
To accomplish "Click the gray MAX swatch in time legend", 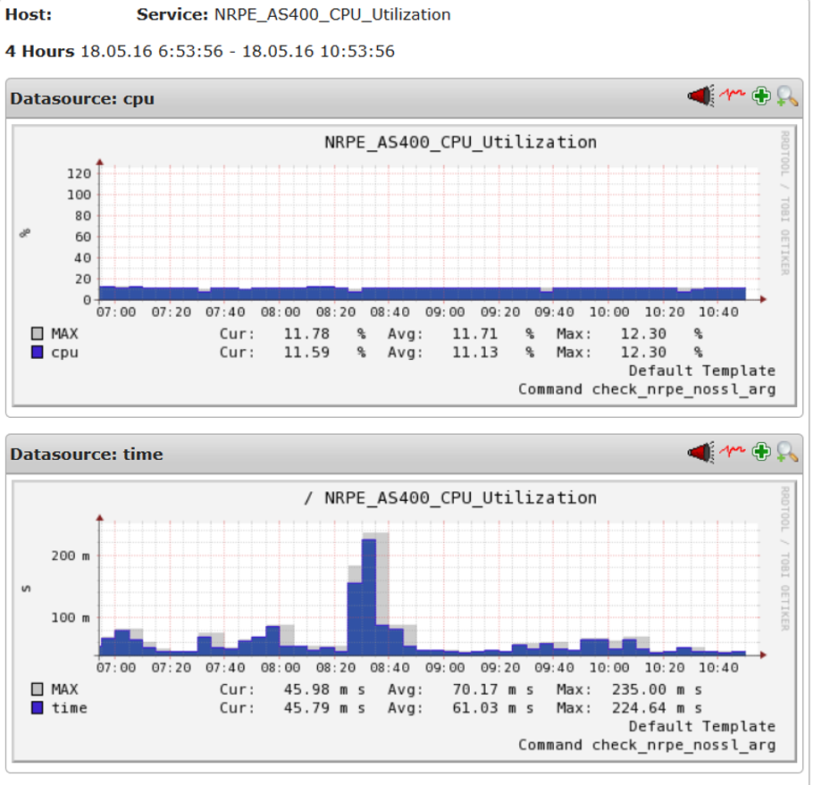I will click(x=37, y=689).
